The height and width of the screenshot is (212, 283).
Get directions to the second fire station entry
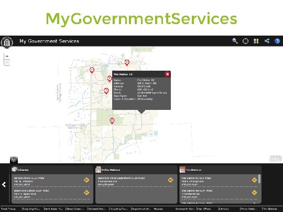[x=254, y=193]
